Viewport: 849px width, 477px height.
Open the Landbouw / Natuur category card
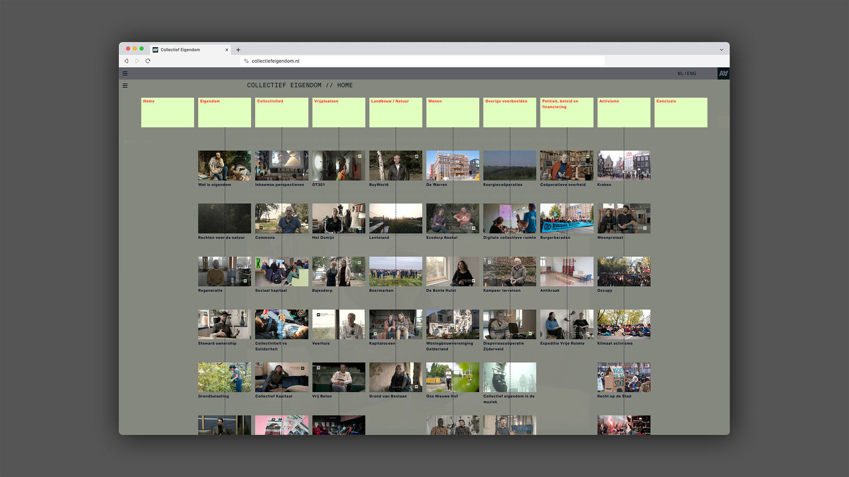pyautogui.click(x=395, y=112)
